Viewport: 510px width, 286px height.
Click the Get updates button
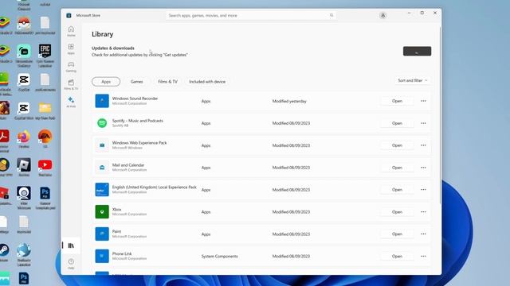(417, 51)
